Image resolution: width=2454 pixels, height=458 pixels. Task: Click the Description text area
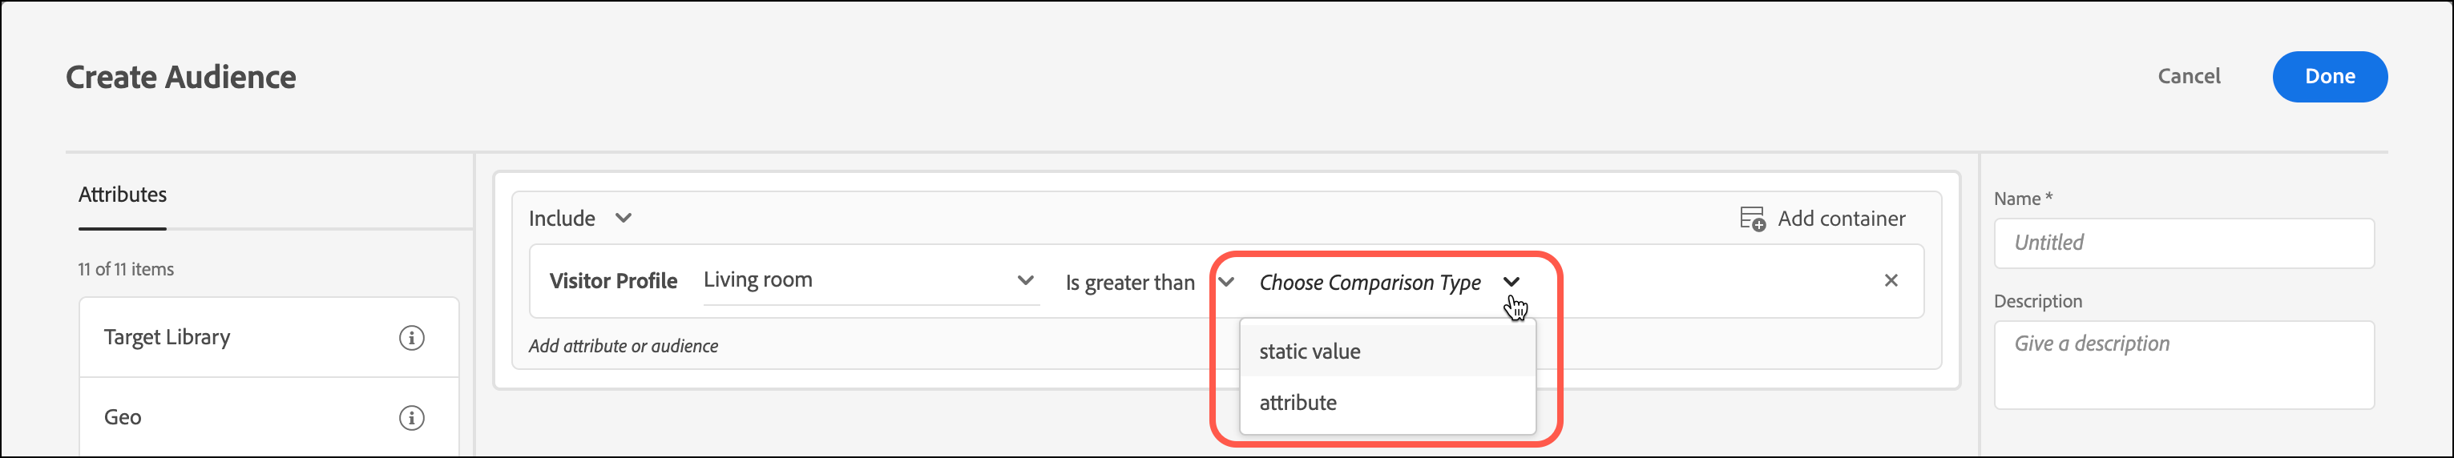tap(2182, 364)
